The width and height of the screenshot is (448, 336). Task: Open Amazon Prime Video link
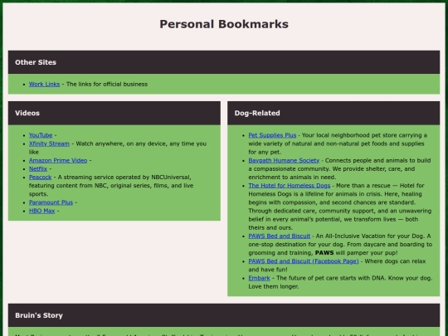pyautogui.click(x=58, y=161)
